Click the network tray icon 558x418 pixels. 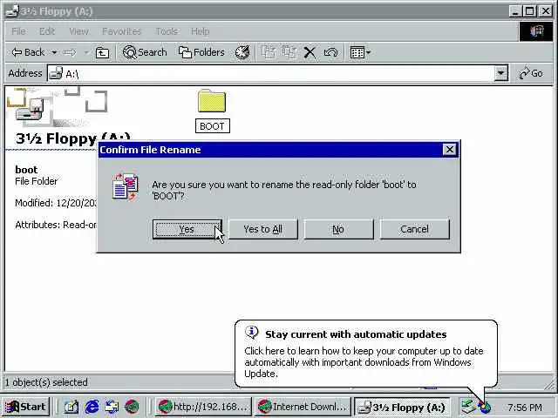click(468, 407)
